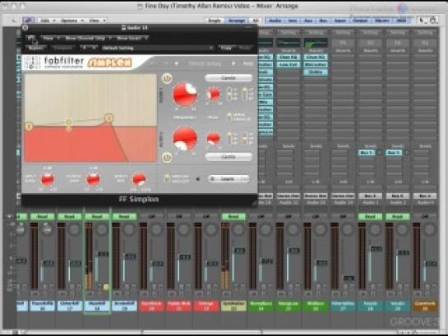Open the green EQ thumbnail above Chan EQ
448x336 pixels.
[316, 43]
